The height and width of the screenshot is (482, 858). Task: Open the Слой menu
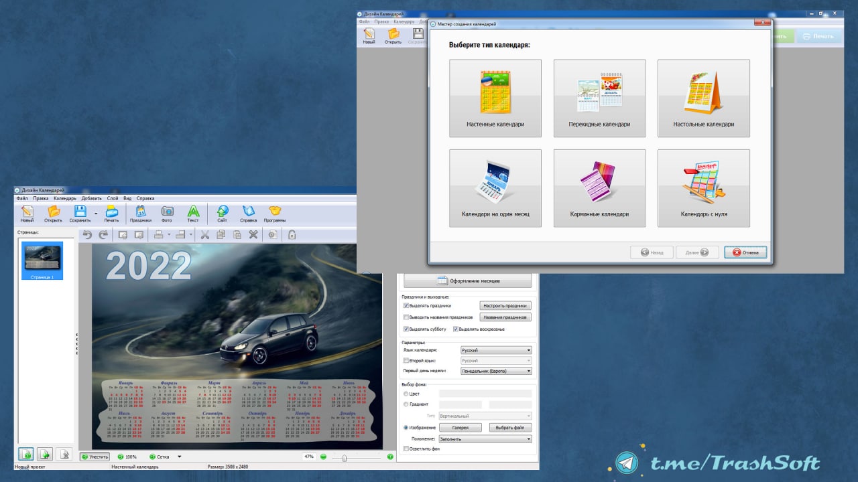pos(112,198)
